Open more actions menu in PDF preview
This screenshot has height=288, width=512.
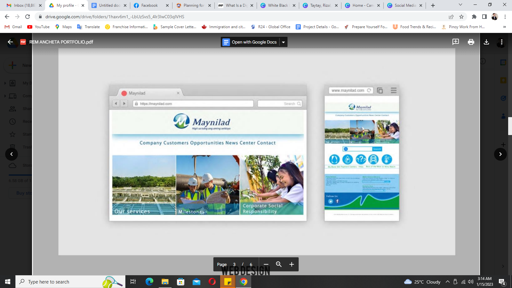click(501, 42)
